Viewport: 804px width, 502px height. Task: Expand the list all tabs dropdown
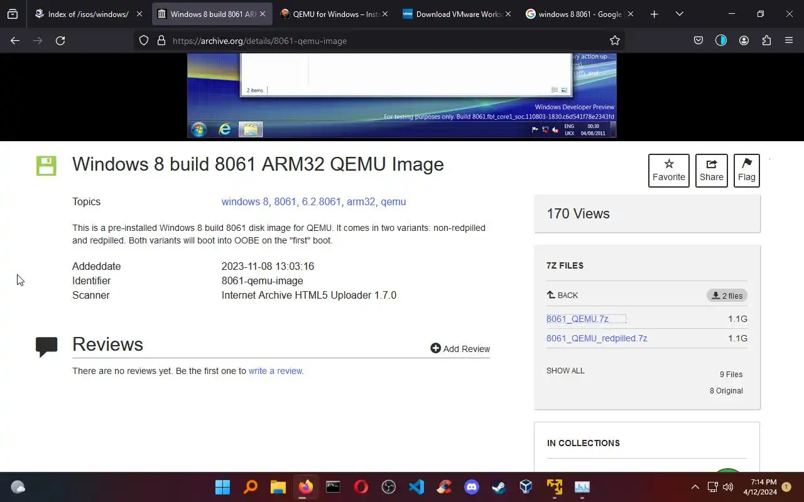pyautogui.click(x=679, y=14)
